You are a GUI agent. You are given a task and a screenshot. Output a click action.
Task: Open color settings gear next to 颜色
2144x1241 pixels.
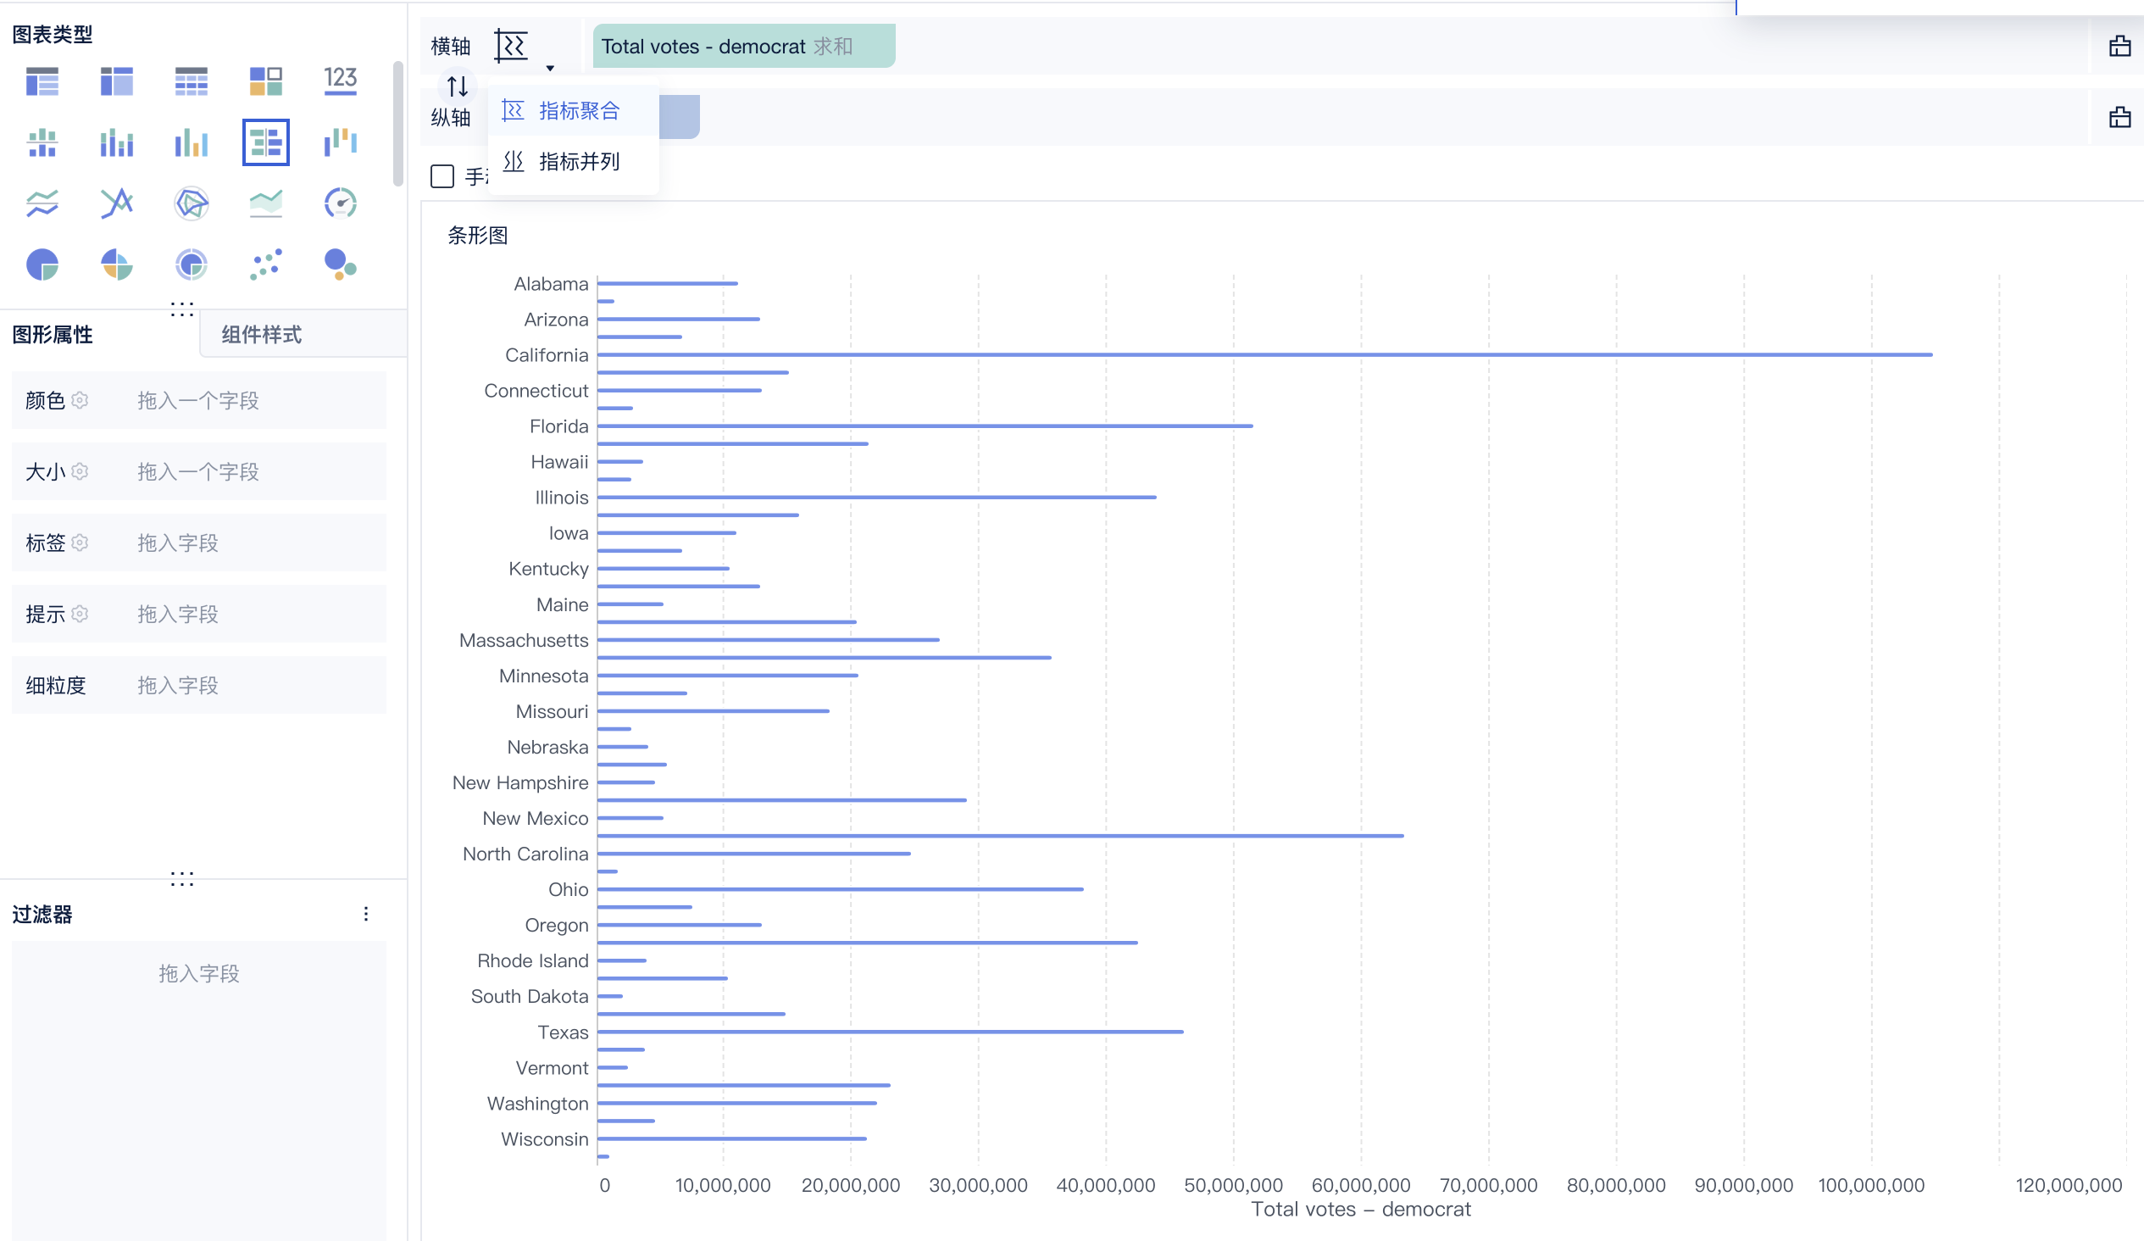(80, 400)
